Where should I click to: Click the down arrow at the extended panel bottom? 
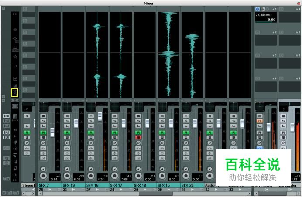(x=3, y=97)
